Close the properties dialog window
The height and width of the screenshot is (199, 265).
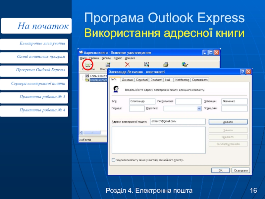[x=248, y=72]
